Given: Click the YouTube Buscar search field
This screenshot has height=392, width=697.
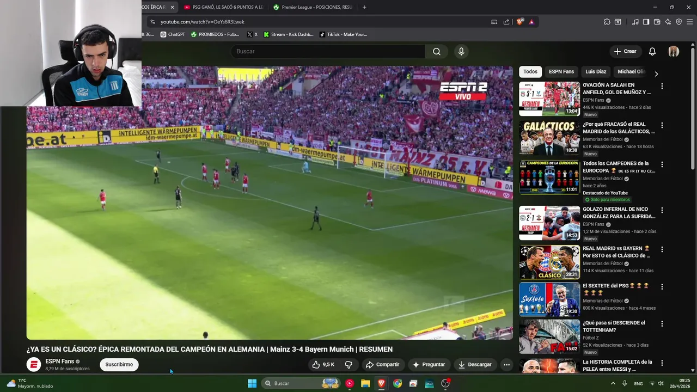Looking at the screenshot, I should click(328, 51).
